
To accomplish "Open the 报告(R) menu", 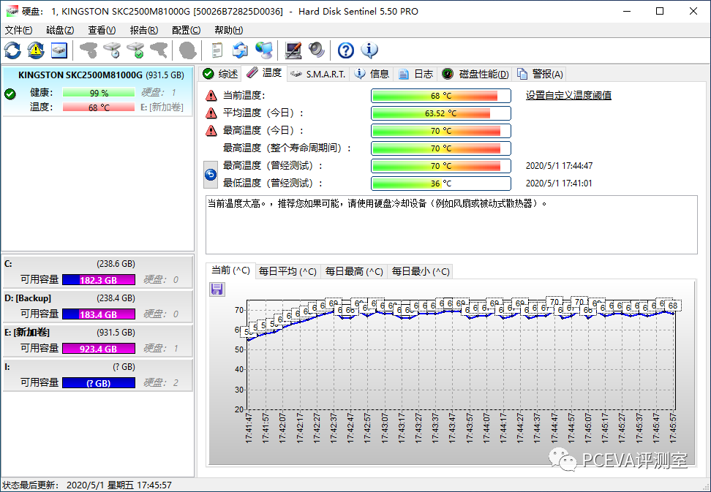I will [x=144, y=31].
